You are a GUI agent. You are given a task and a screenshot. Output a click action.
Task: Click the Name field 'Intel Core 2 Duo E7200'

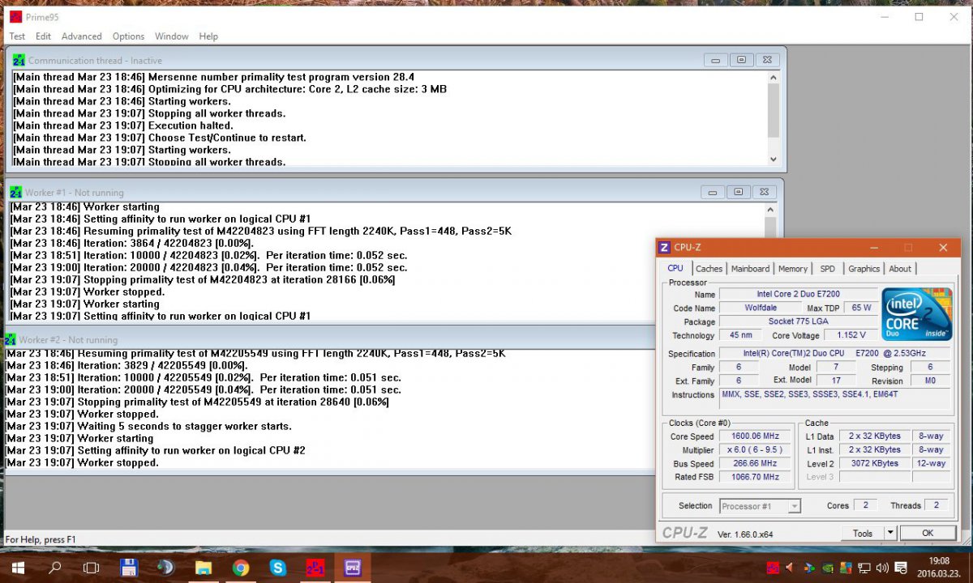798,294
